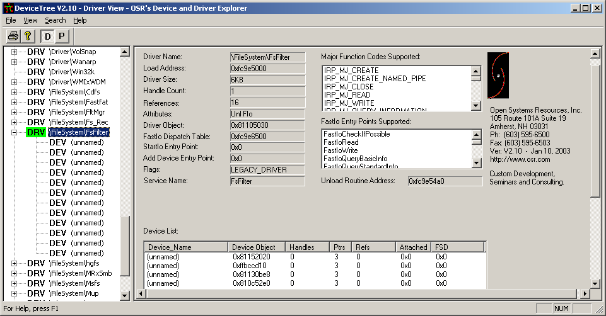Click the OSR spiral logo image
This screenshot has height=316, width=606.
[498, 76]
